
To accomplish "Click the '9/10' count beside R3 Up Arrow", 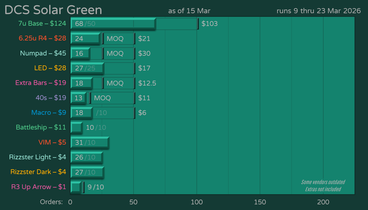I will click(x=96, y=187).
